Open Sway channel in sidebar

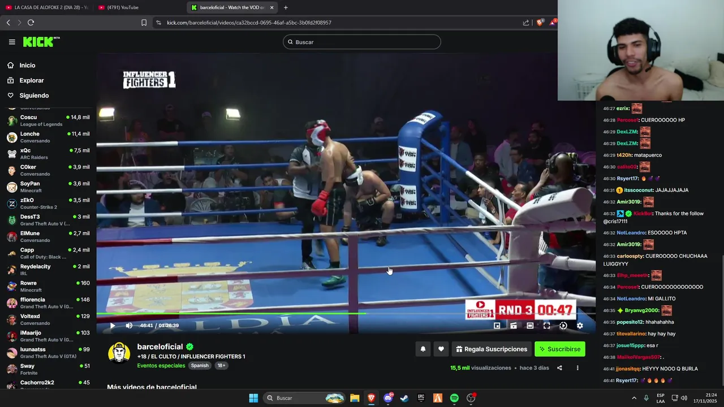(48, 369)
